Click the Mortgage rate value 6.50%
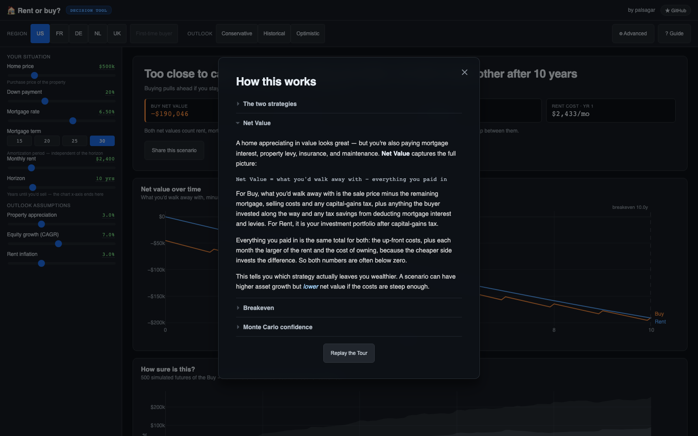This screenshot has width=698, height=436. (x=107, y=112)
